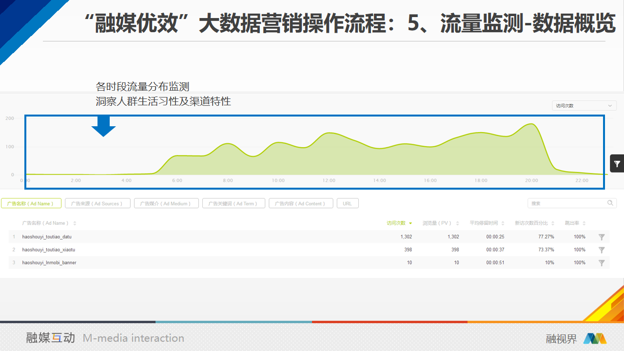Viewport: 624px width, 351px height.
Task: Click the filter icon for haoshouyi_toutiao_datu row
Action: (x=602, y=237)
